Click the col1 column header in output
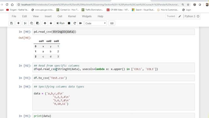Screen dimensions: 209x118 [x=41, y=41]
